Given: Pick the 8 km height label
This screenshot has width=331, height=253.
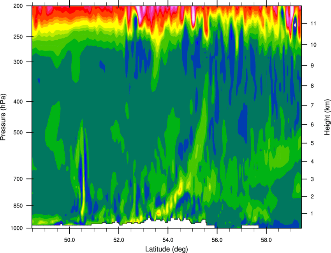Looking at the screenshot, I should (312, 86).
